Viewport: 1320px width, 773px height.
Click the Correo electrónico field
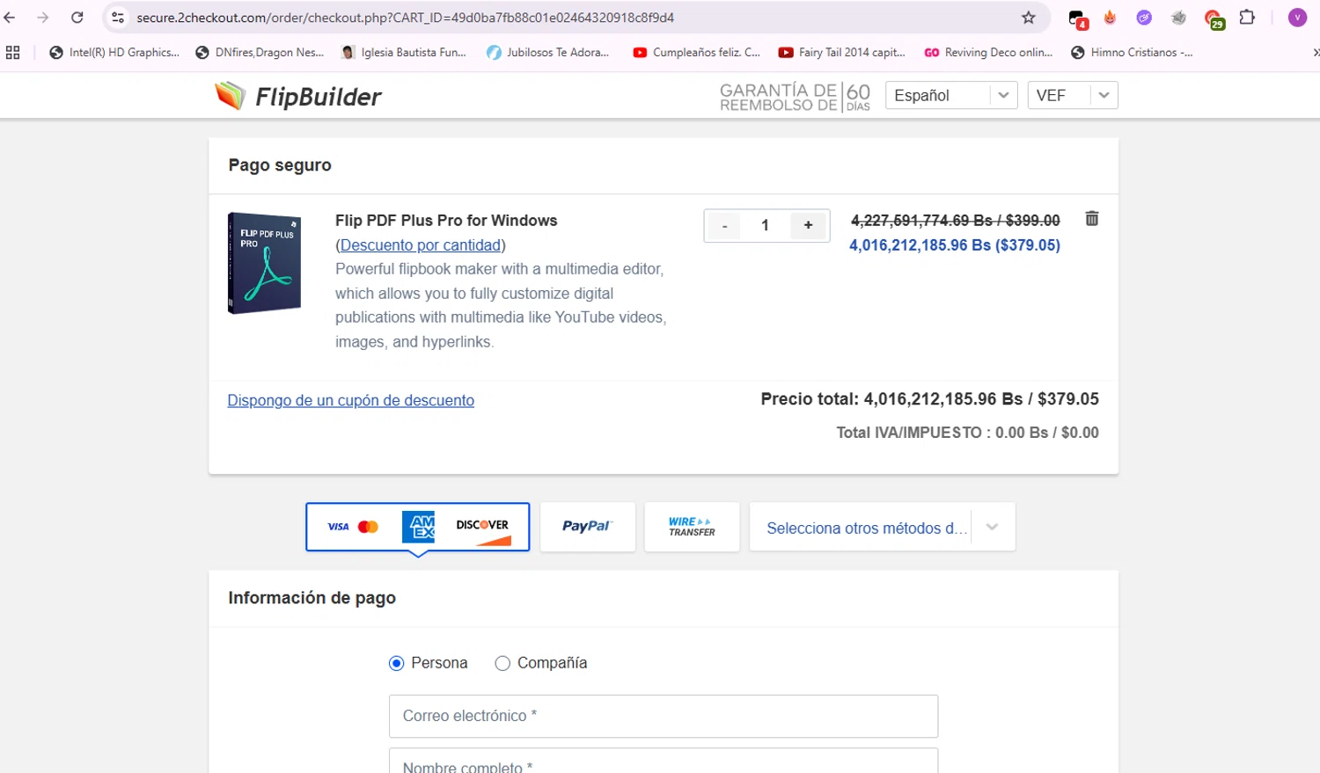coord(664,716)
